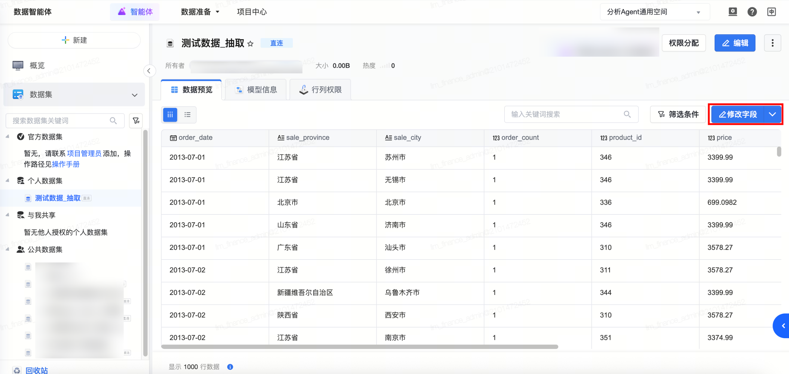Screen dimensions: 789x374
Task: Switch to column grid view toggle
Action: (170, 115)
